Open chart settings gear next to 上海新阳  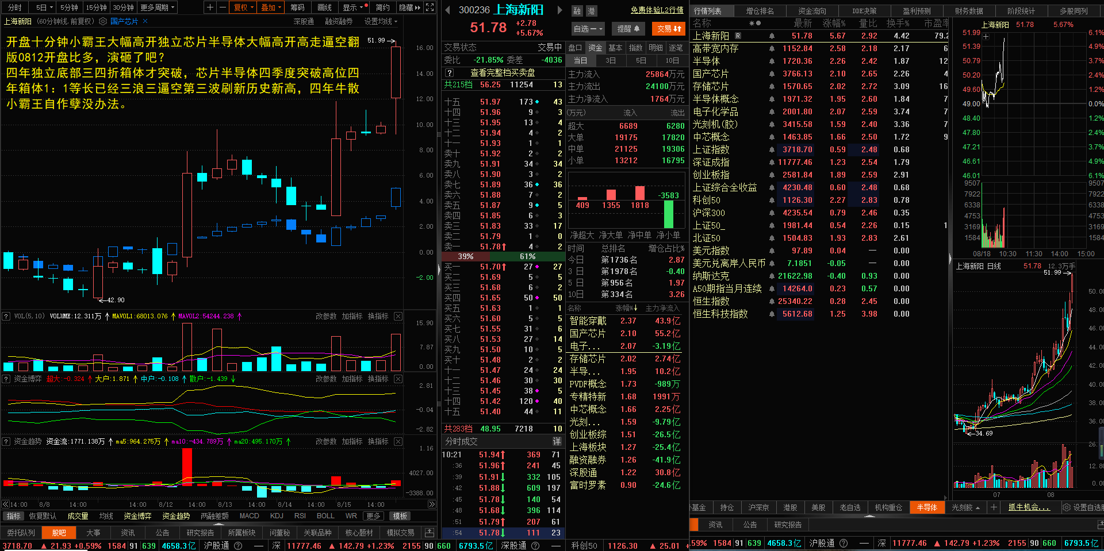tap(103, 21)
